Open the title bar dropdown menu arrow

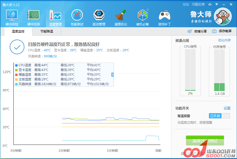click(x=217, y=4)
